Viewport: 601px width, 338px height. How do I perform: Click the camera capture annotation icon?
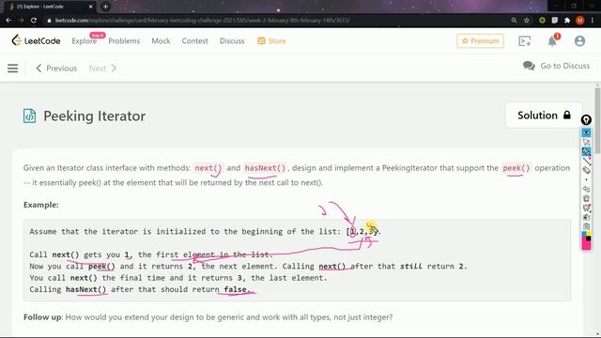[x=586, y=217]
